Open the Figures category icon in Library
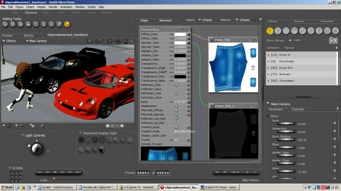The width and height of the screenshot is (341, 191). click(270, 31)
